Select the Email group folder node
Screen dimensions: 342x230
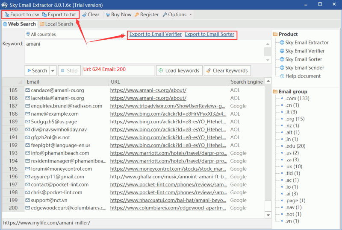point(290,91)
